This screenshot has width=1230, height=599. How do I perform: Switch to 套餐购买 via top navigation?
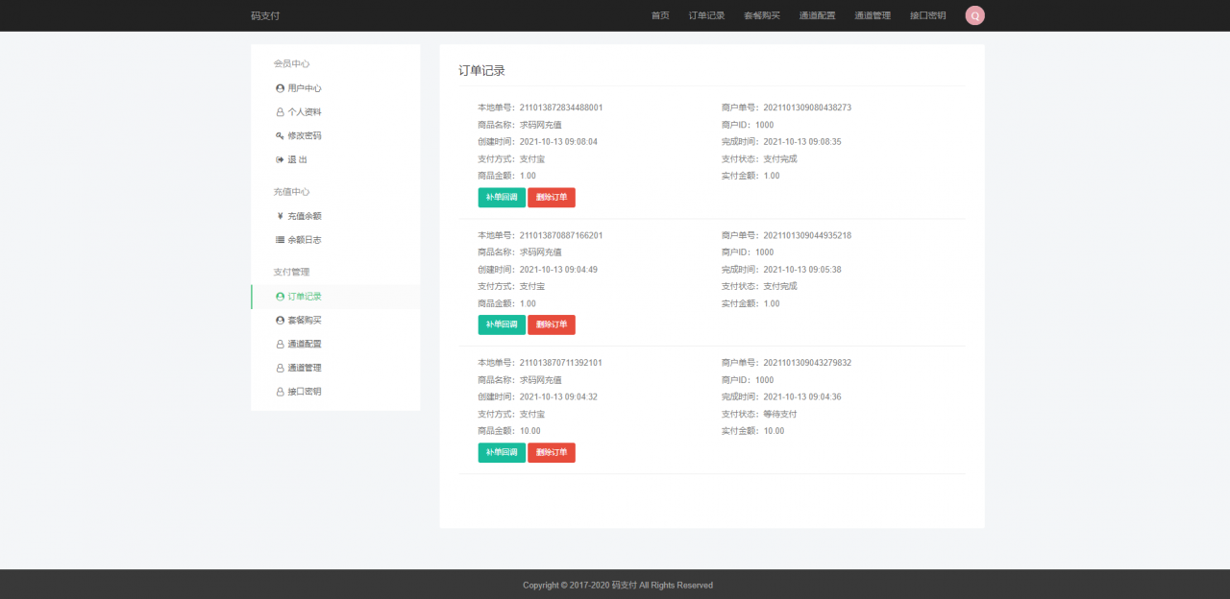coord(761,15)
